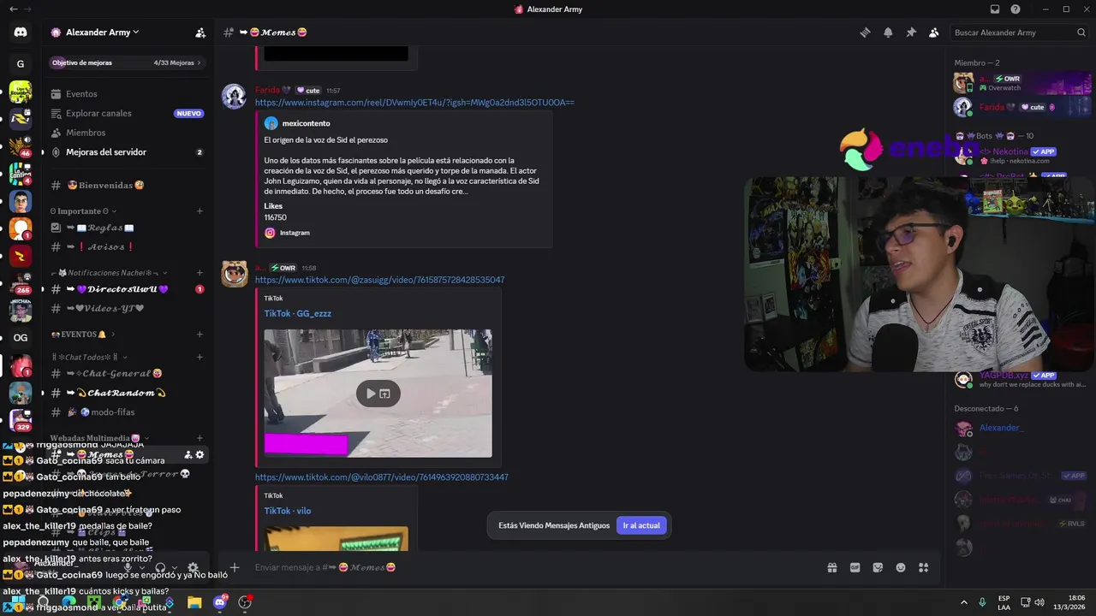
Task: Open the Help icon in title bar
Action: [x=1016, y=9]
